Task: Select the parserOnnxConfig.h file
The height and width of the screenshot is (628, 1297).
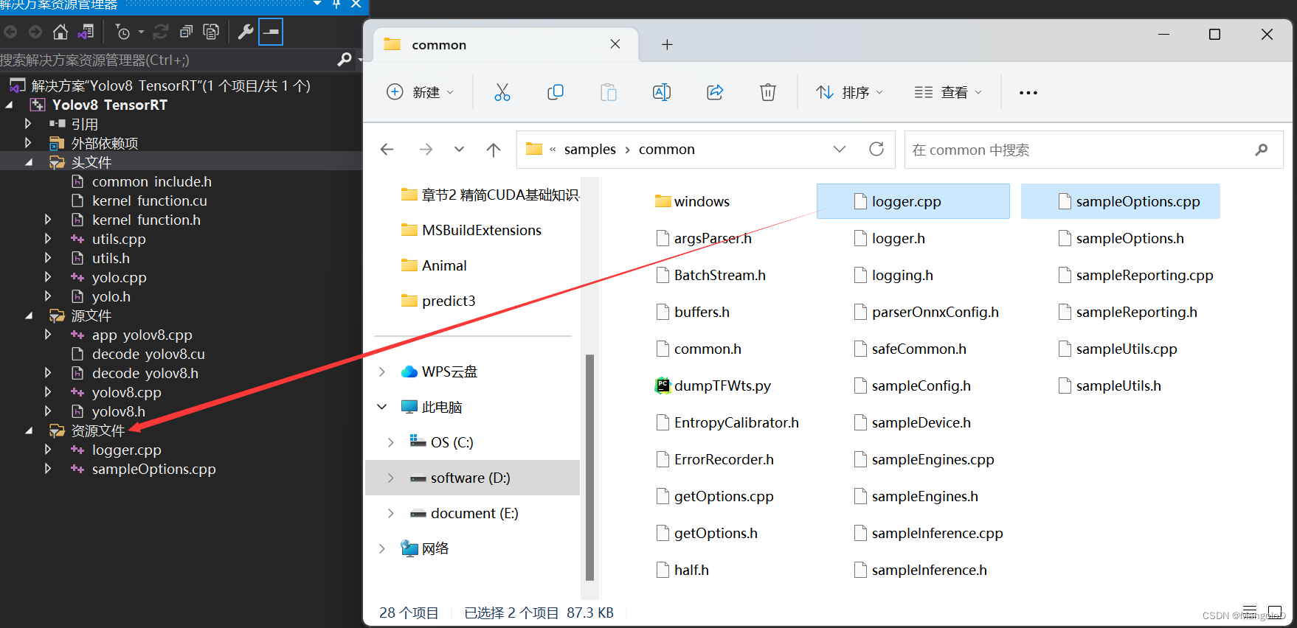Action: click(x=926, y=312)
